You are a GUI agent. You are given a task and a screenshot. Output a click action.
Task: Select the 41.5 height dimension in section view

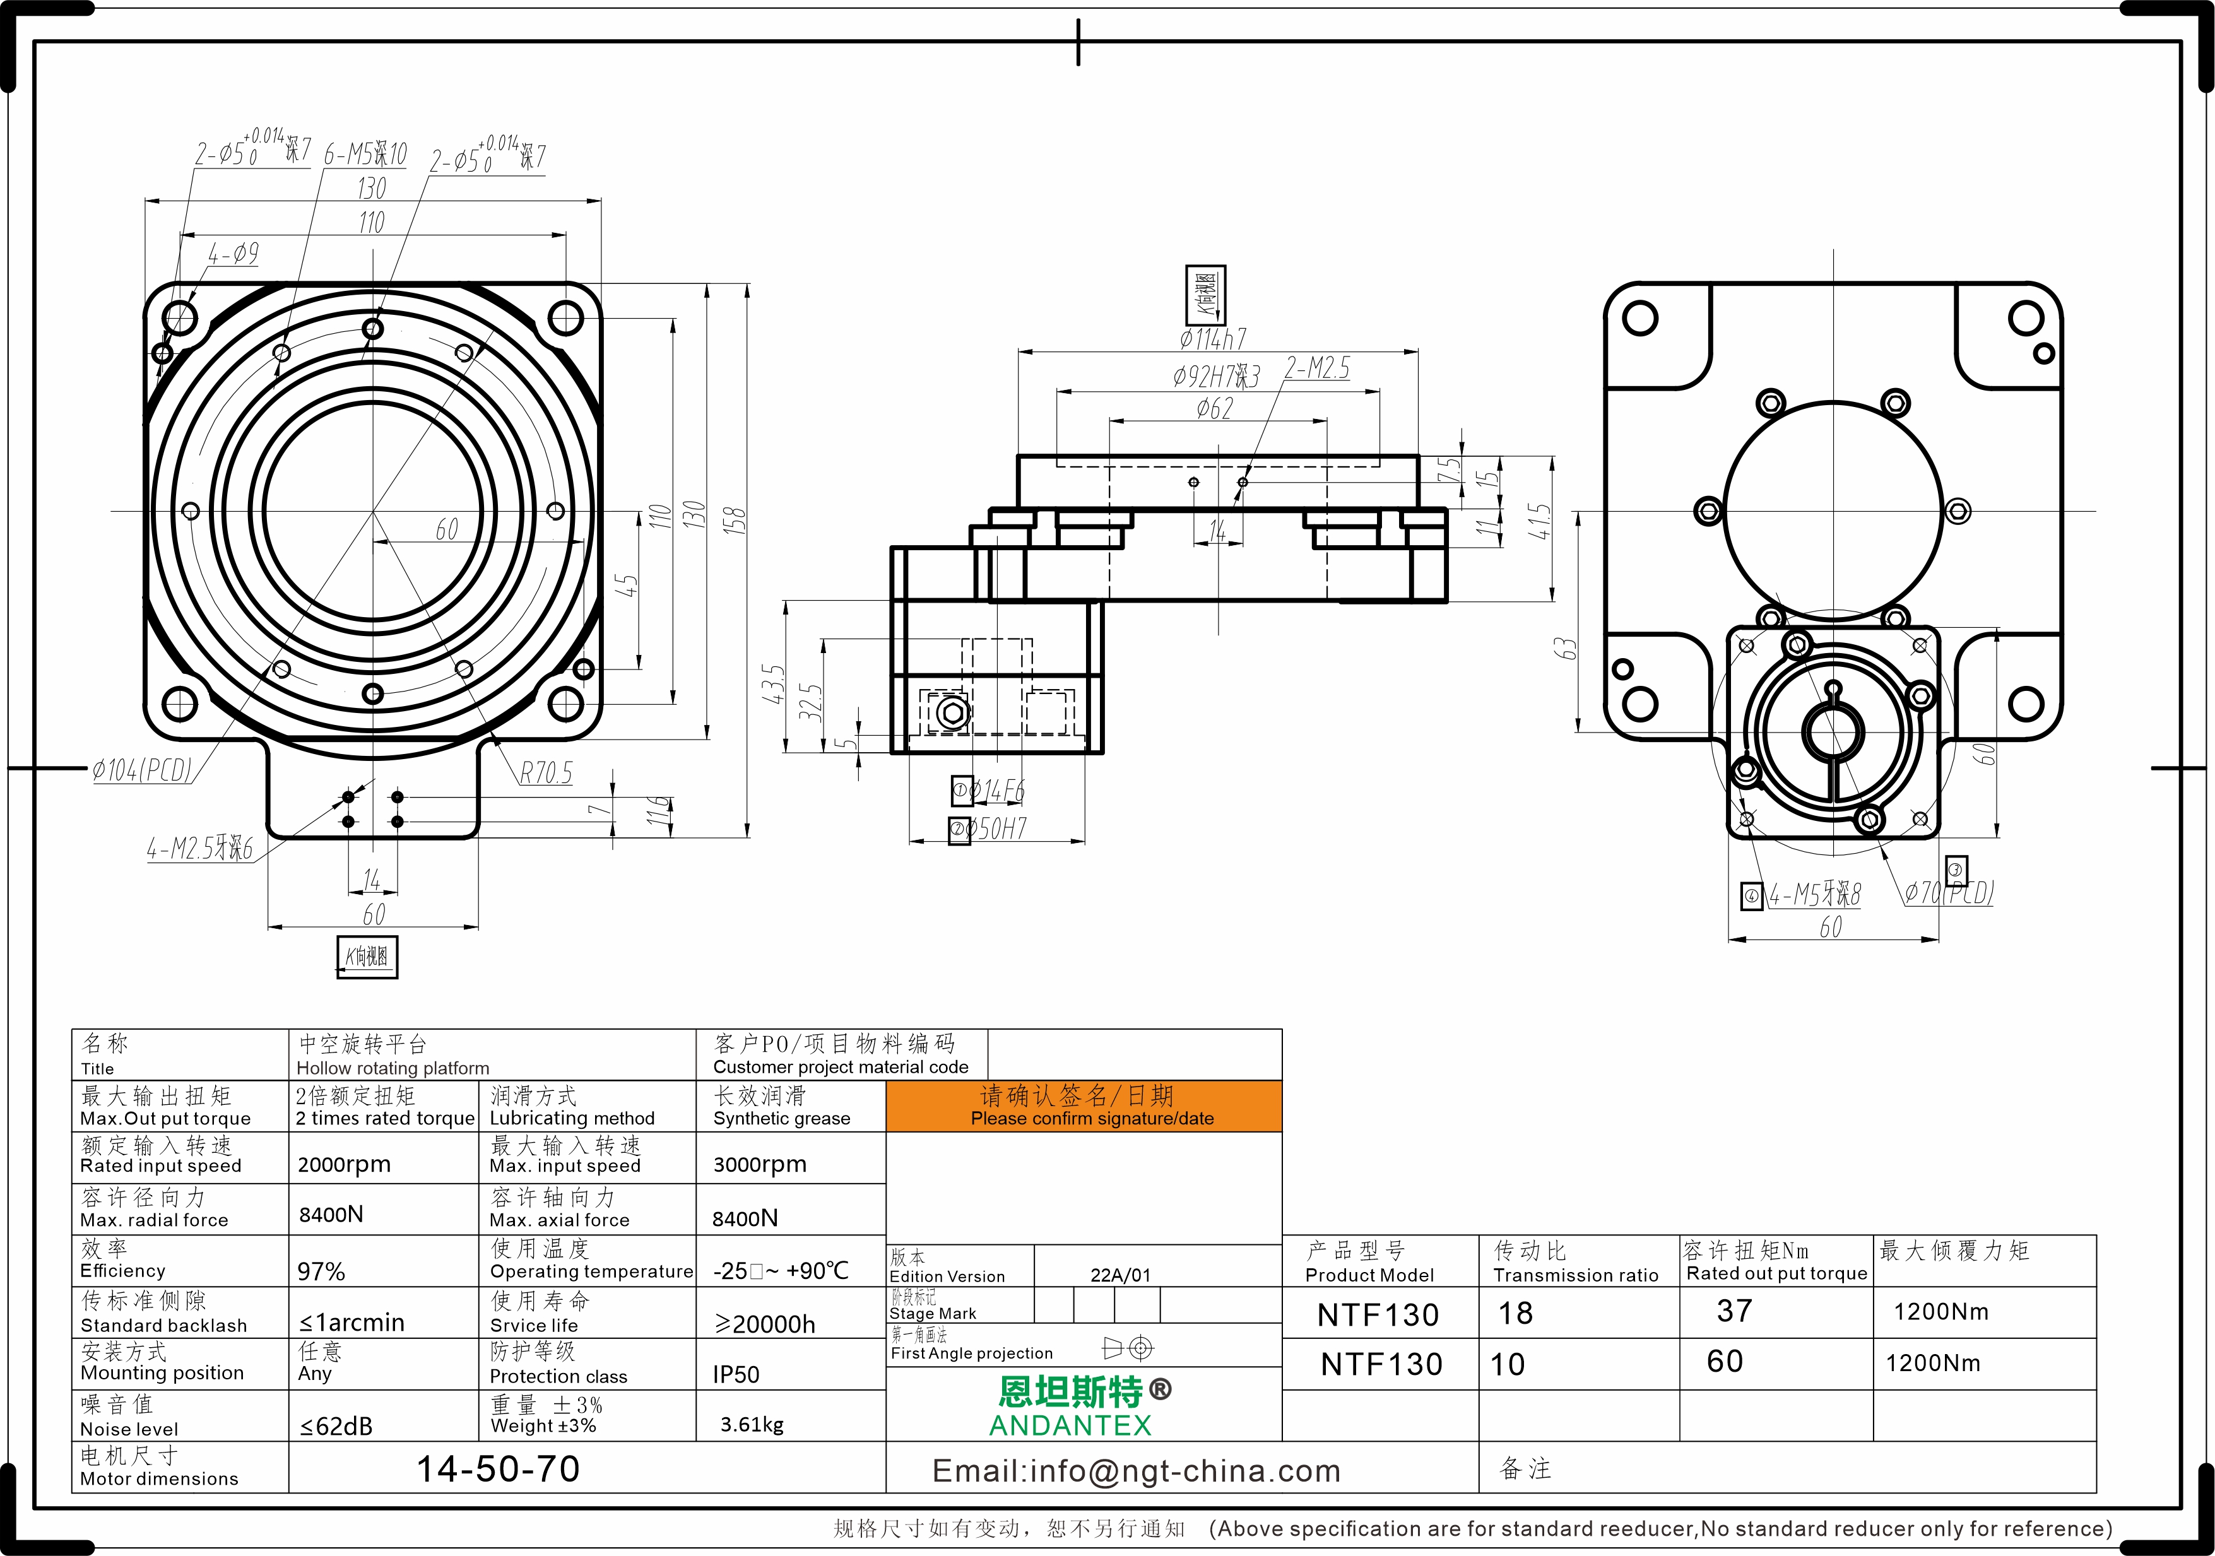coord(1539,521)
